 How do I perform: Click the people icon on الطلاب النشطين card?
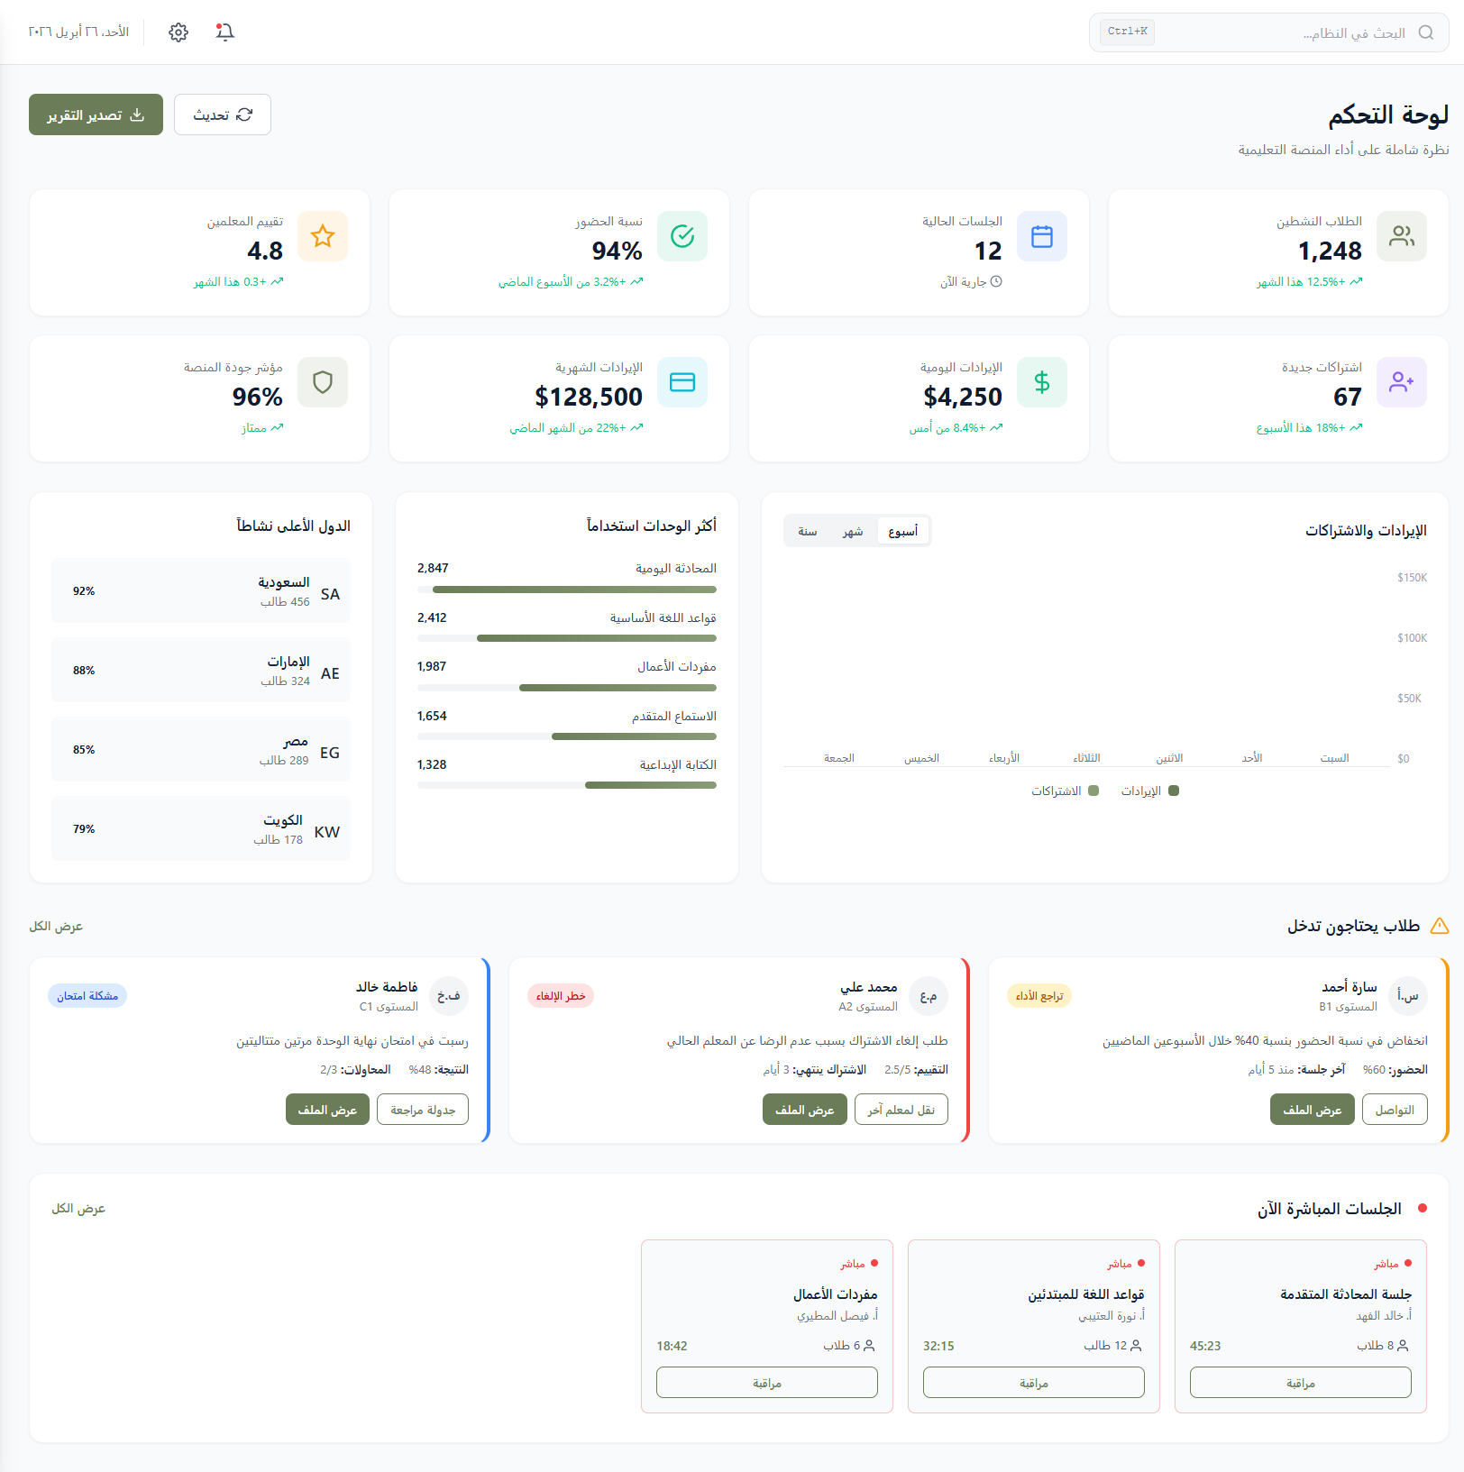click(1401, 236)
